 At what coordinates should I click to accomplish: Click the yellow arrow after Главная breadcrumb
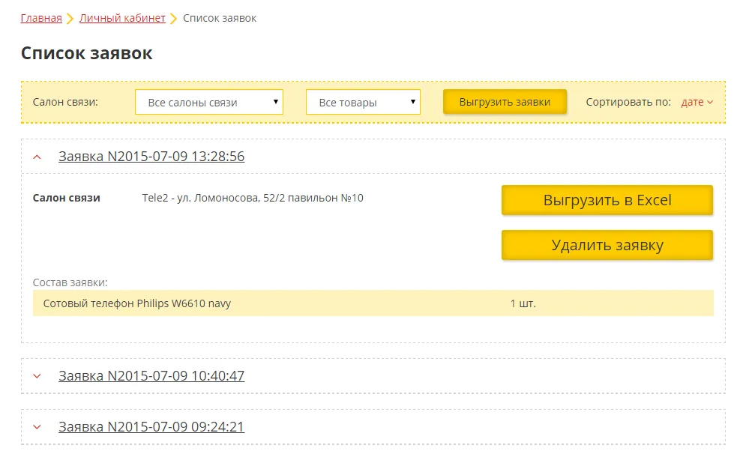[x=70, y=19]
